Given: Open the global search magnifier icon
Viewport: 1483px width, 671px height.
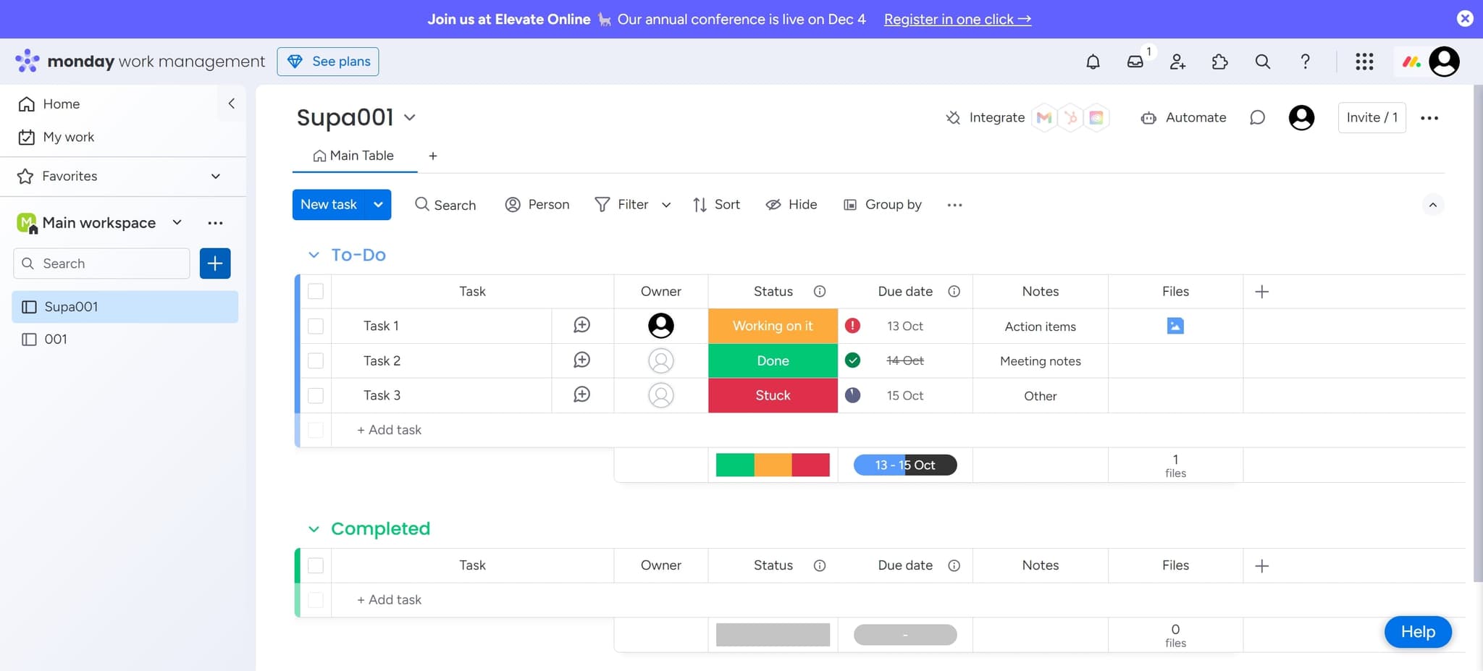Looking at the screenshot, I should 1262,62.
